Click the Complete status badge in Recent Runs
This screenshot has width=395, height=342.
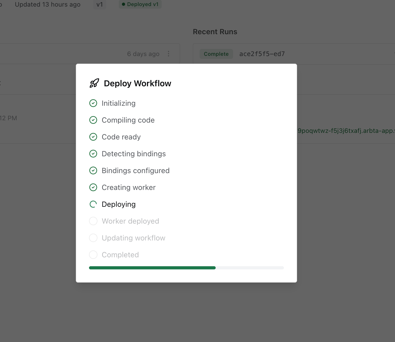tap(216, 54)
